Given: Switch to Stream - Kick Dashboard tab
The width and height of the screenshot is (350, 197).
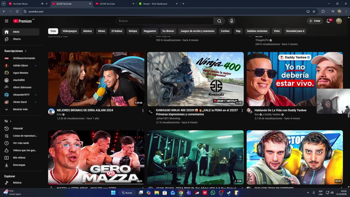Looking at the screenshot, I should coord(158,4).
